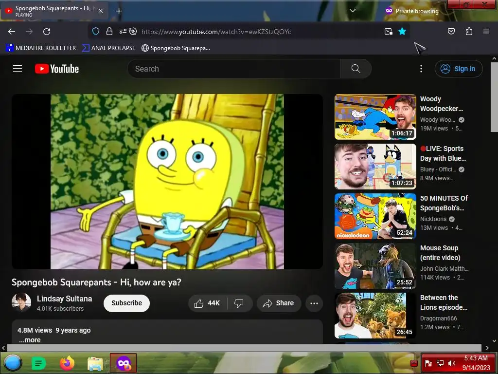Open Between the Lions episode thumbnail
Screen dimensions: 498x374
[375, 316]
